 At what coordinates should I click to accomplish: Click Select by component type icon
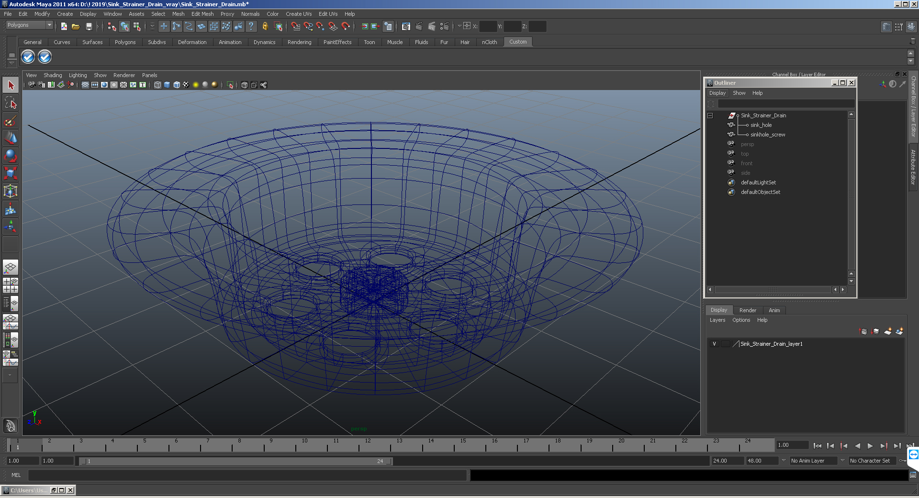[137, 26]
